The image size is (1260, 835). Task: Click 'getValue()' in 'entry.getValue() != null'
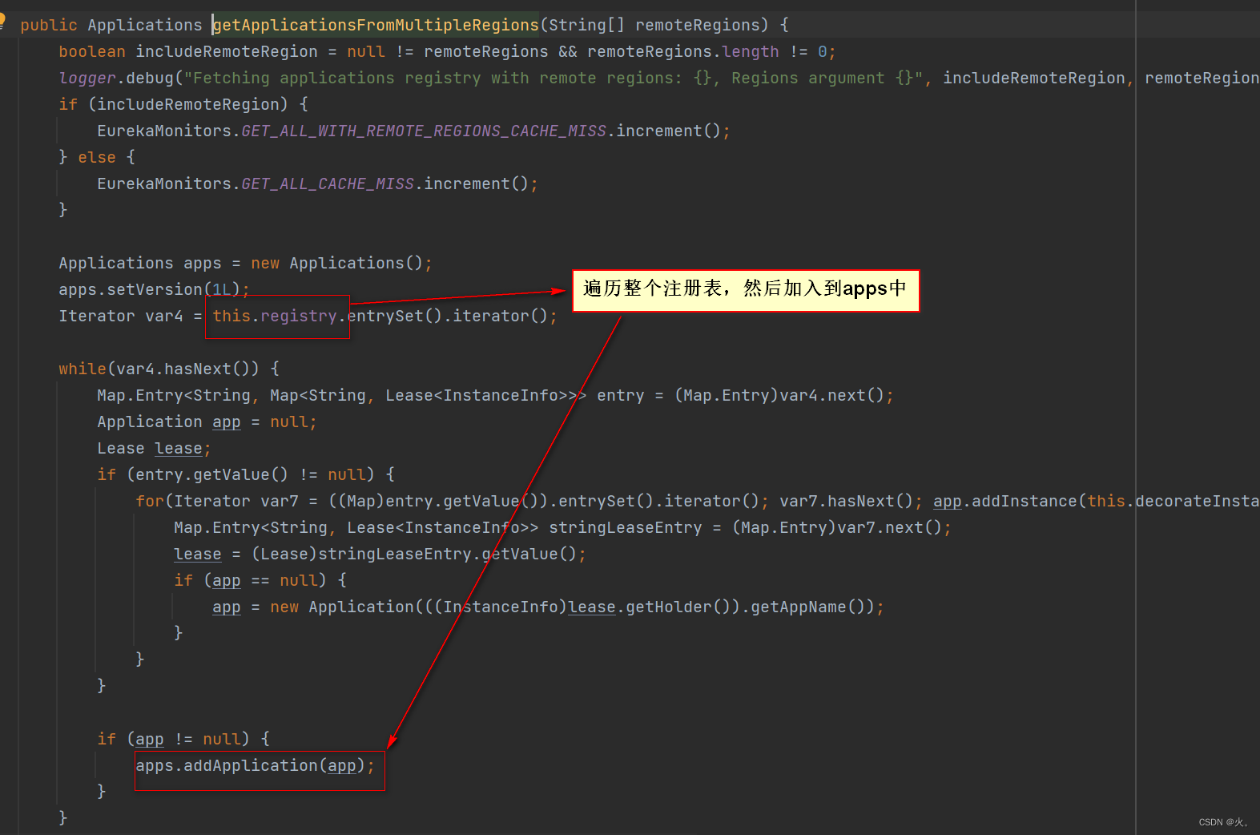tap(240, 474)
